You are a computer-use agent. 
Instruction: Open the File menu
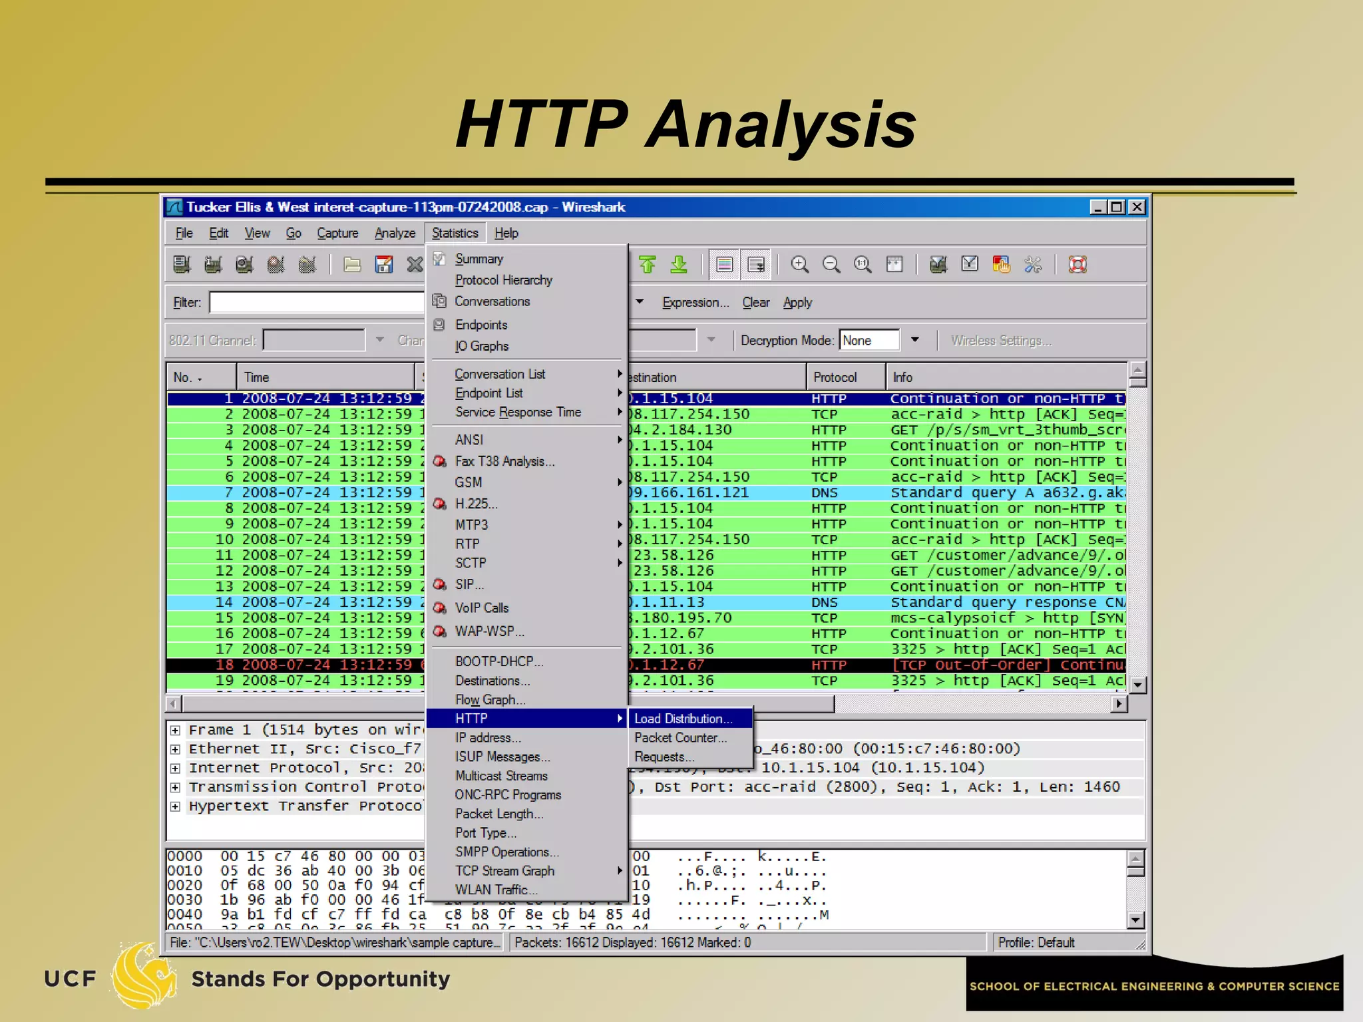[x=184, y=233]
